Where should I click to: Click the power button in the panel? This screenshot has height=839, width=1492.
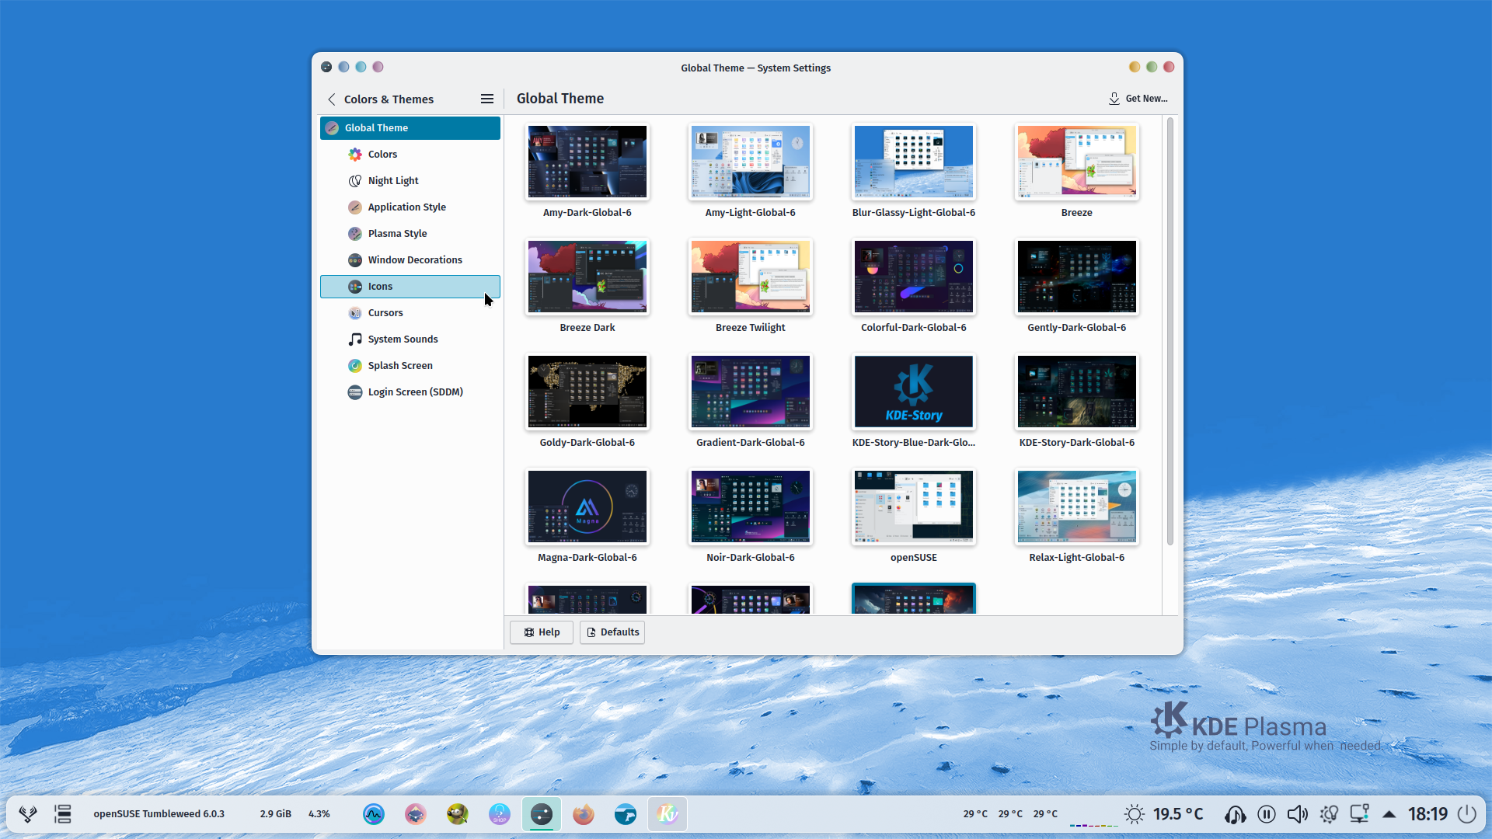click(1467, 814)
